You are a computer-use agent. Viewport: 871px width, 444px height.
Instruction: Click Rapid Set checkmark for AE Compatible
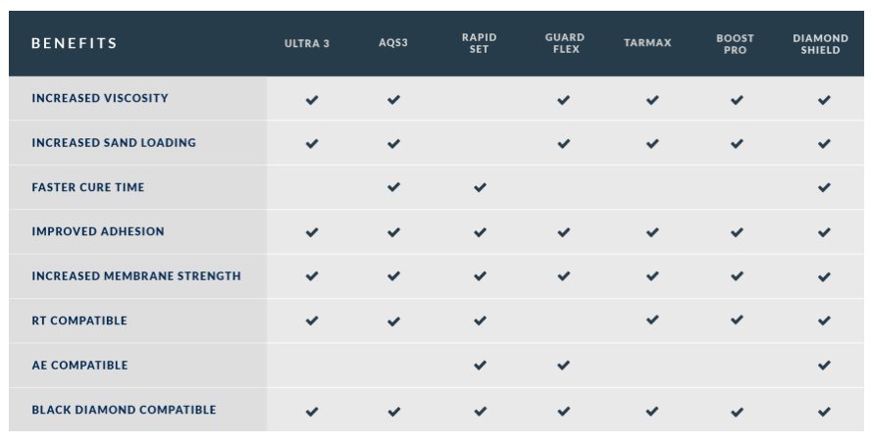(x=480, y=366)
